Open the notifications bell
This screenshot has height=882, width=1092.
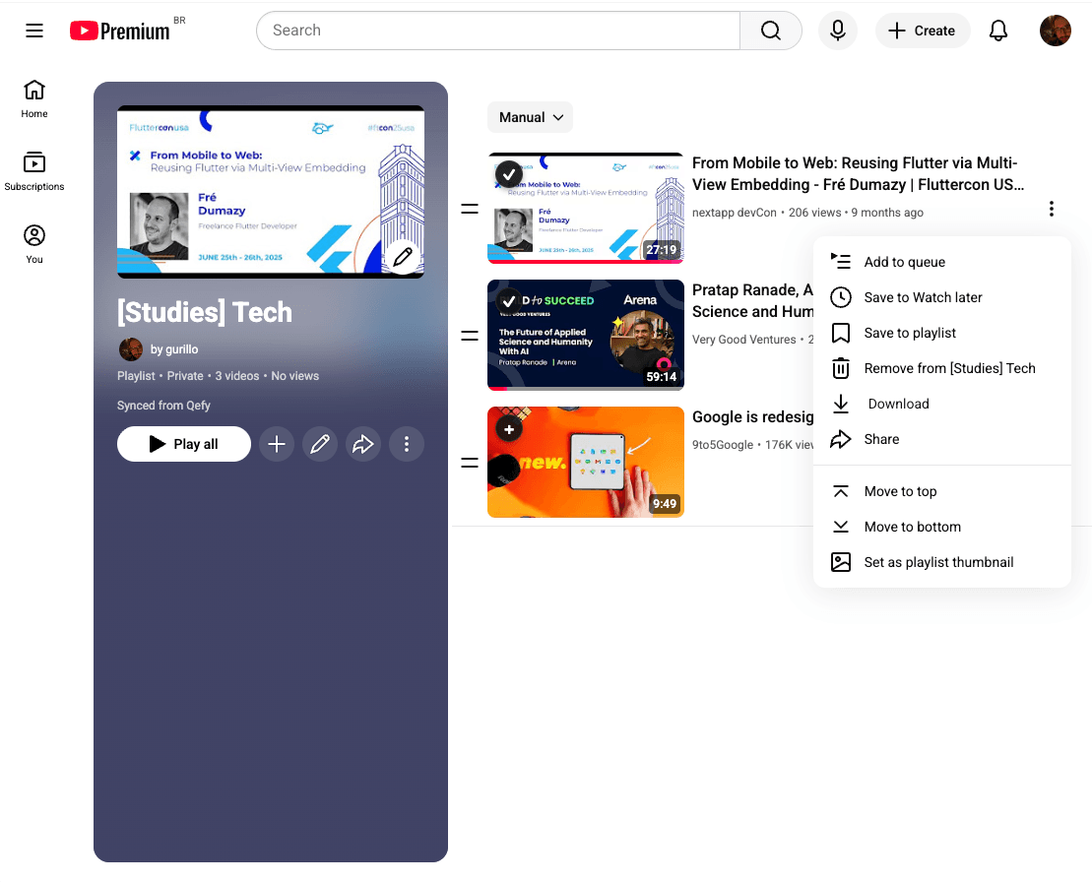coord(998,31)
